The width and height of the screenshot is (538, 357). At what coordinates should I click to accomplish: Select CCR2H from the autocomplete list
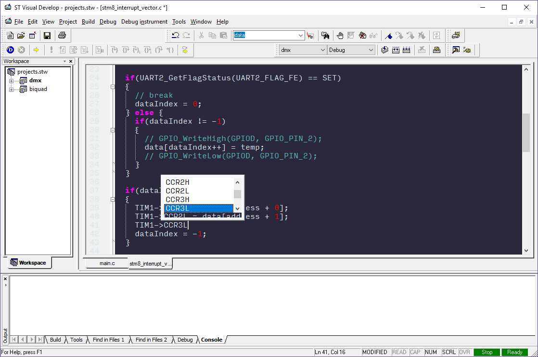coord(178,182)
